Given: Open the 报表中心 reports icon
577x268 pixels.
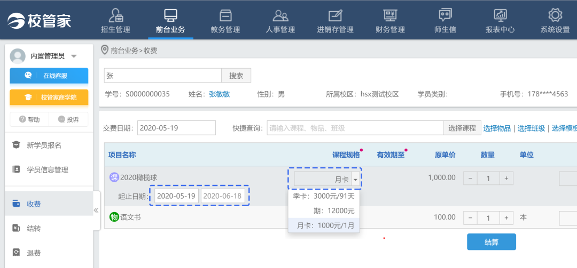Looking at the screenshot, I should click(x=500, y=15).
